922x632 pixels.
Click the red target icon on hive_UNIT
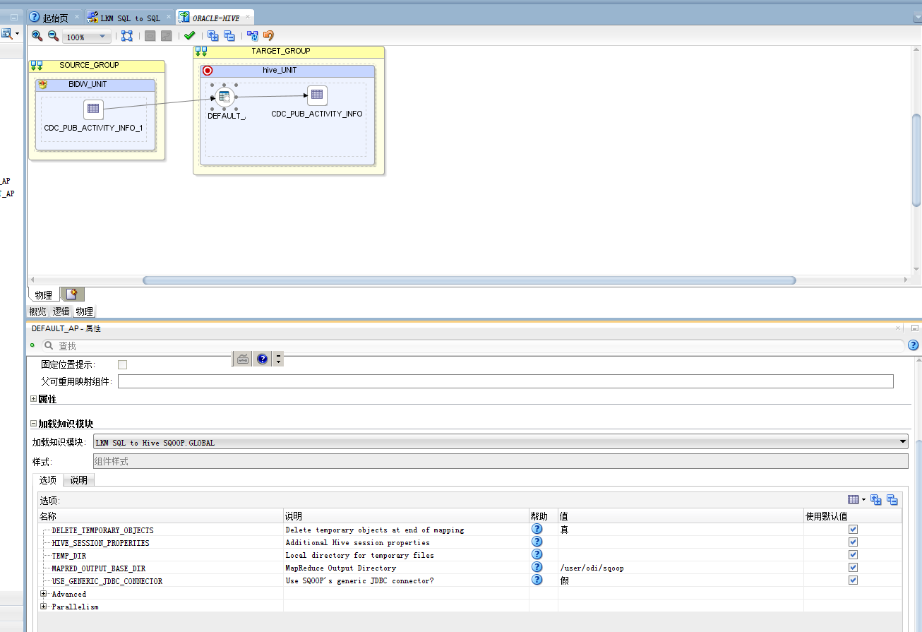(208, 71)
